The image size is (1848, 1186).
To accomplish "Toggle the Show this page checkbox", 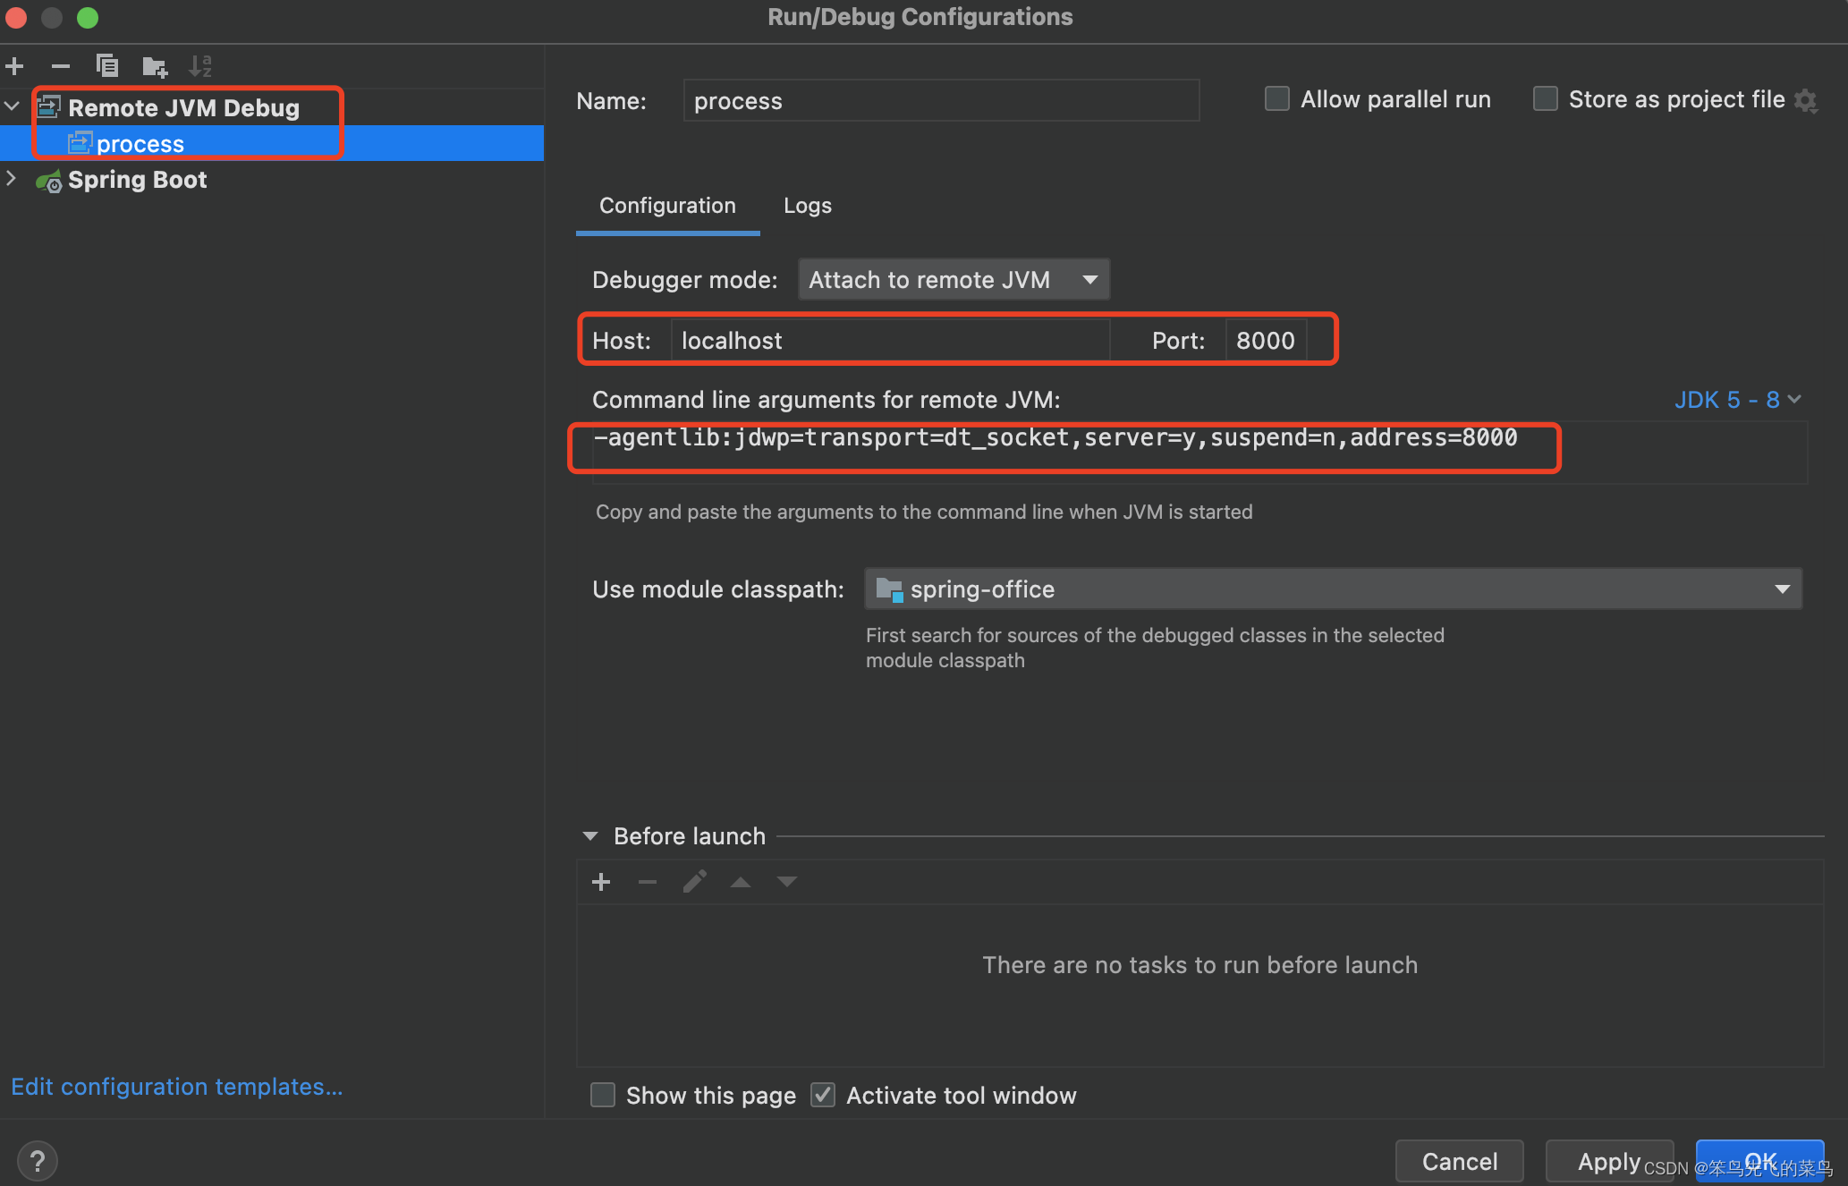I will pyautogui.click(x=603, y=1095).
